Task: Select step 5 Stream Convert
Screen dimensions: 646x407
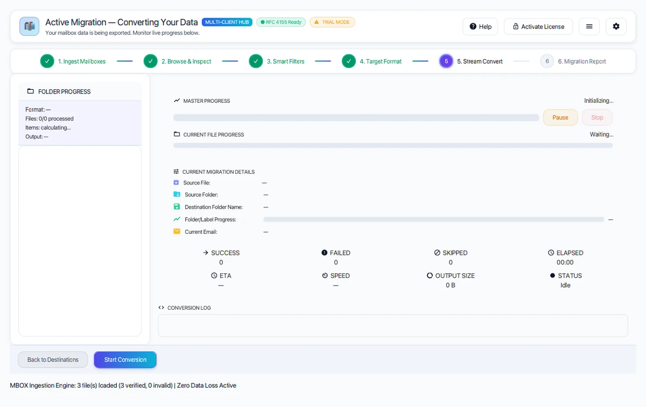Action: pos(471,61)
